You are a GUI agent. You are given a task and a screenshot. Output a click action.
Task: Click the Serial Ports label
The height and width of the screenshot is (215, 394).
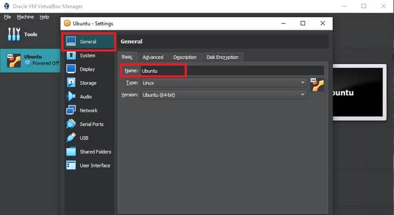[92, 124]
